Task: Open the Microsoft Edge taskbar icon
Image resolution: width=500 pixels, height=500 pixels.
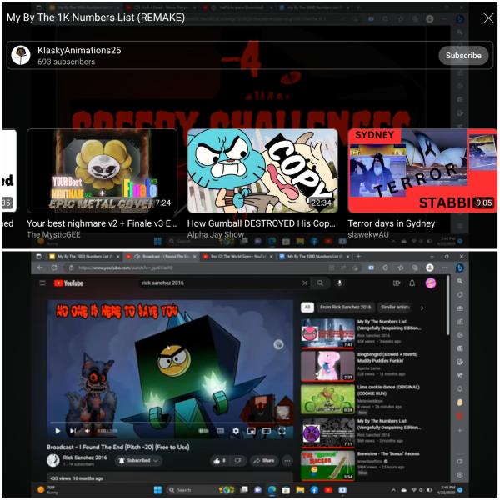Action: tap(272, 489)
